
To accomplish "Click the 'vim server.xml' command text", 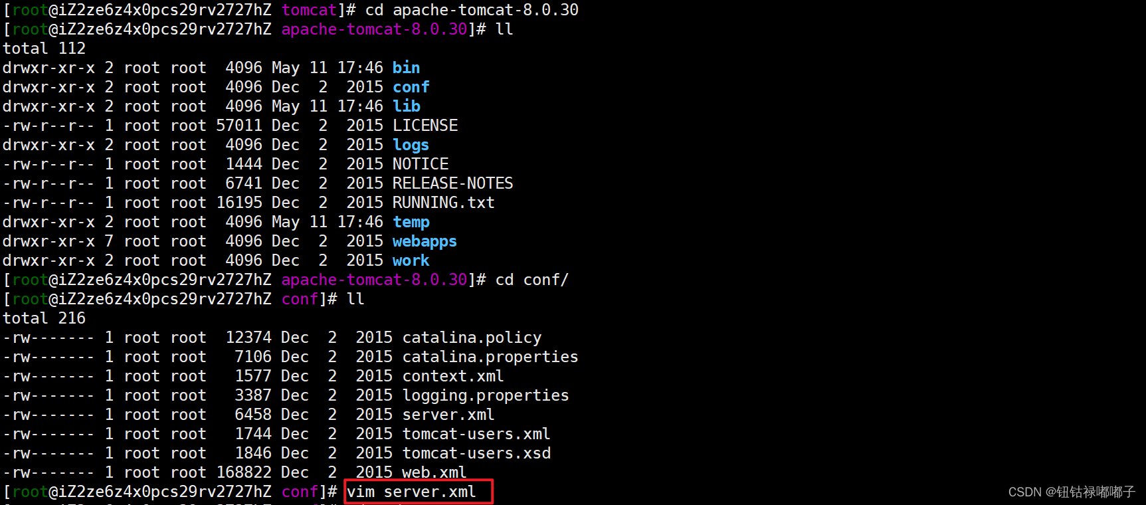I will coord(411,492).
